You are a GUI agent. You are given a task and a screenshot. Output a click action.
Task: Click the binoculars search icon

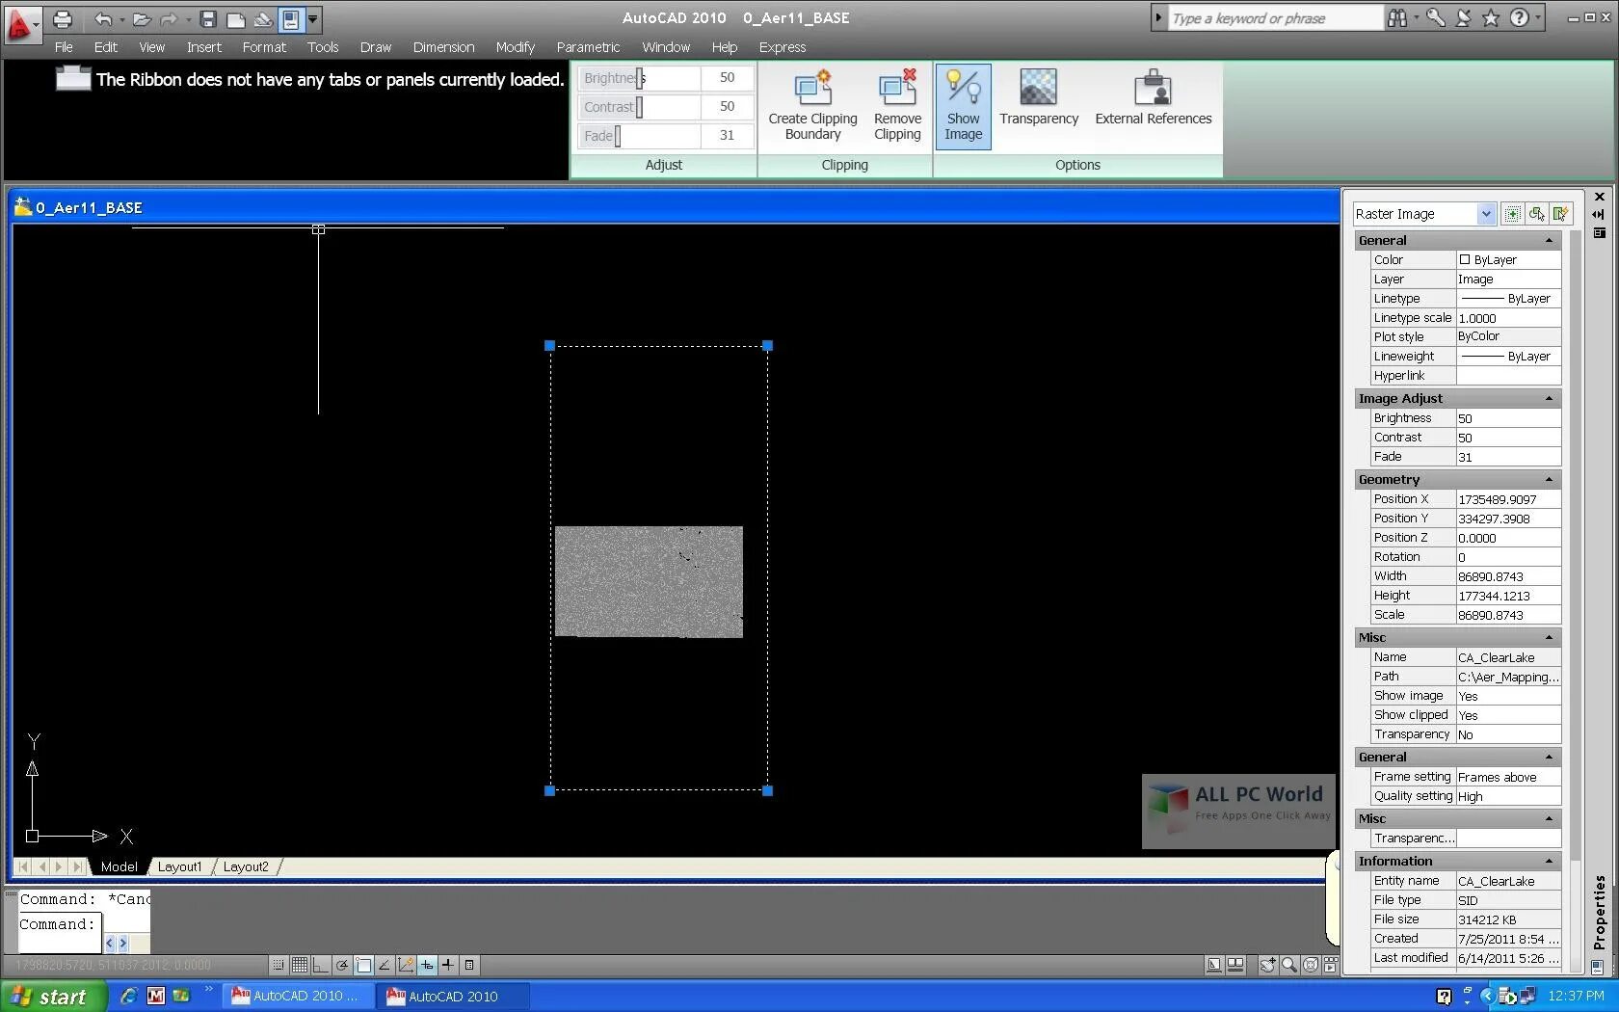(1396, 18)
